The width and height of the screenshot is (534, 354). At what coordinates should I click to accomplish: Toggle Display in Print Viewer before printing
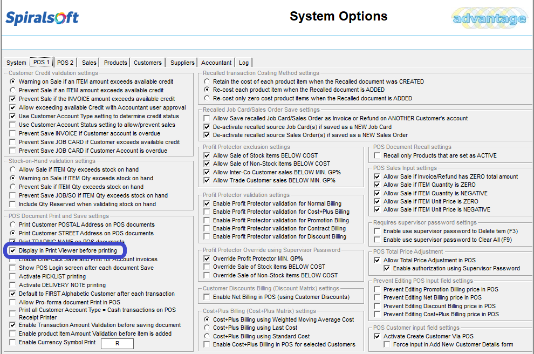(12, 250)
